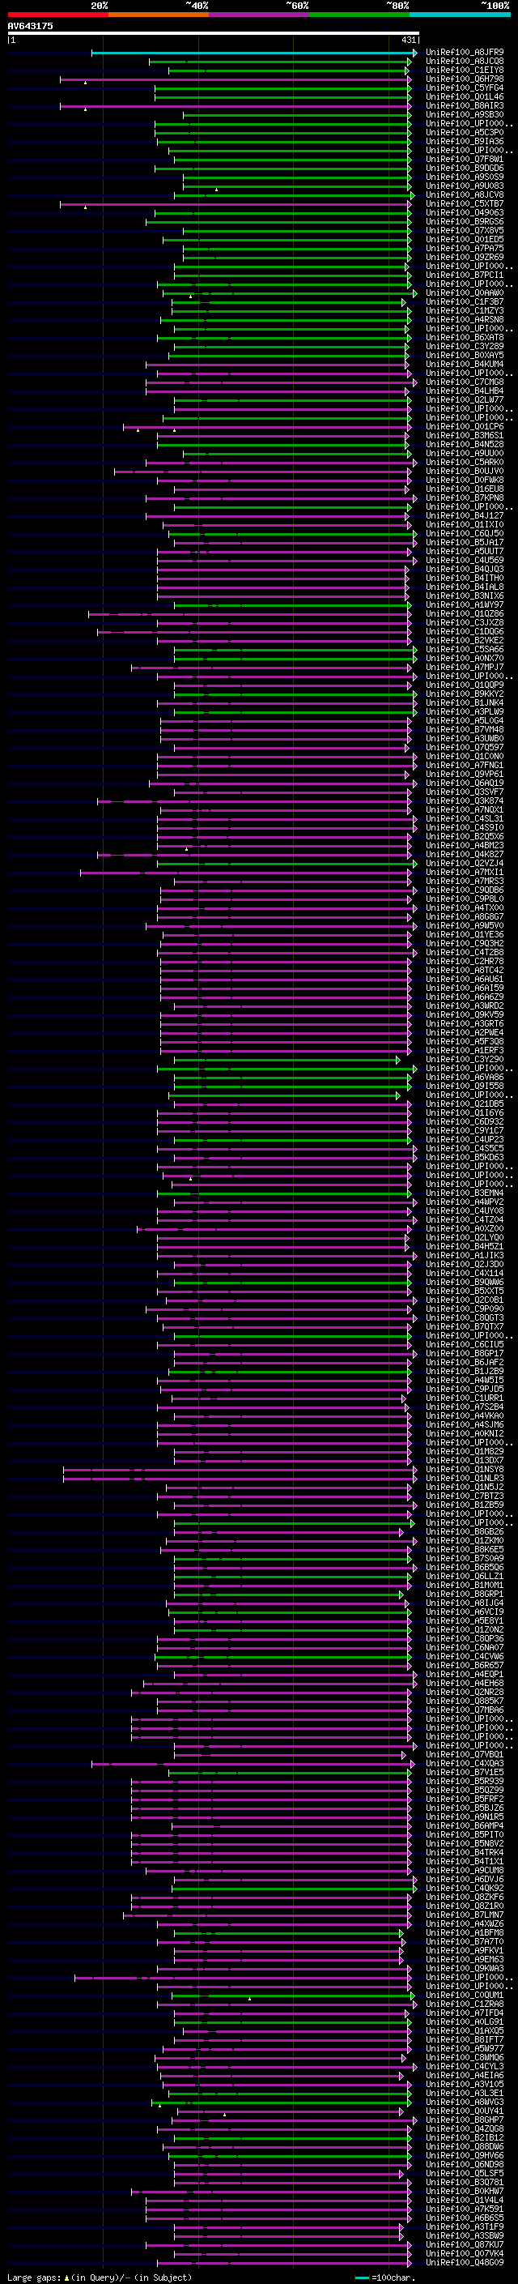Select the UniRef100_A7K591 label

coord(465,2209)
